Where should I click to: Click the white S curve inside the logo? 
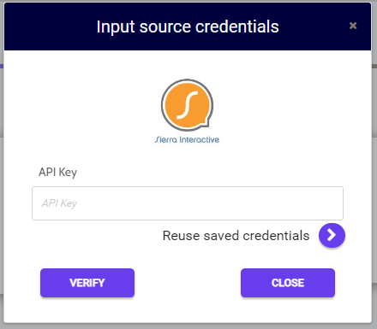coord(188,104)
